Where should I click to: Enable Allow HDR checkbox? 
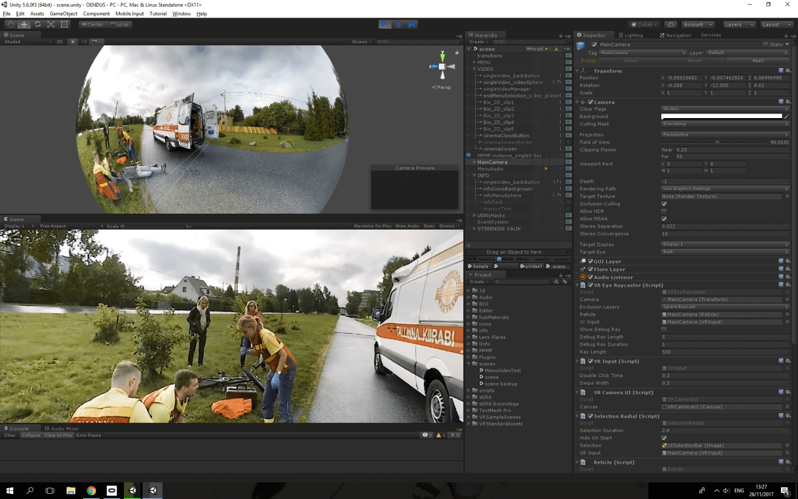(x=664, y=211)
